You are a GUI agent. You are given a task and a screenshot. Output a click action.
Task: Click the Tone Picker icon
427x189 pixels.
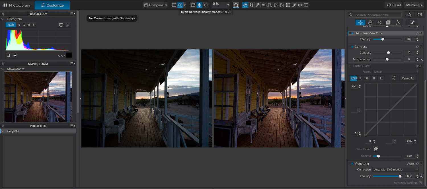(x=376, y=149)
